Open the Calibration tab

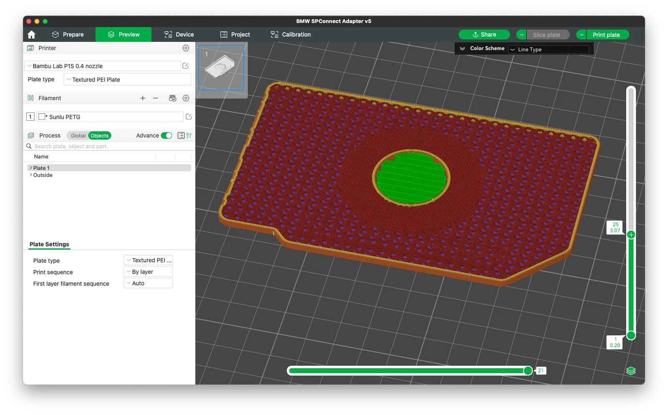[291, 35]
